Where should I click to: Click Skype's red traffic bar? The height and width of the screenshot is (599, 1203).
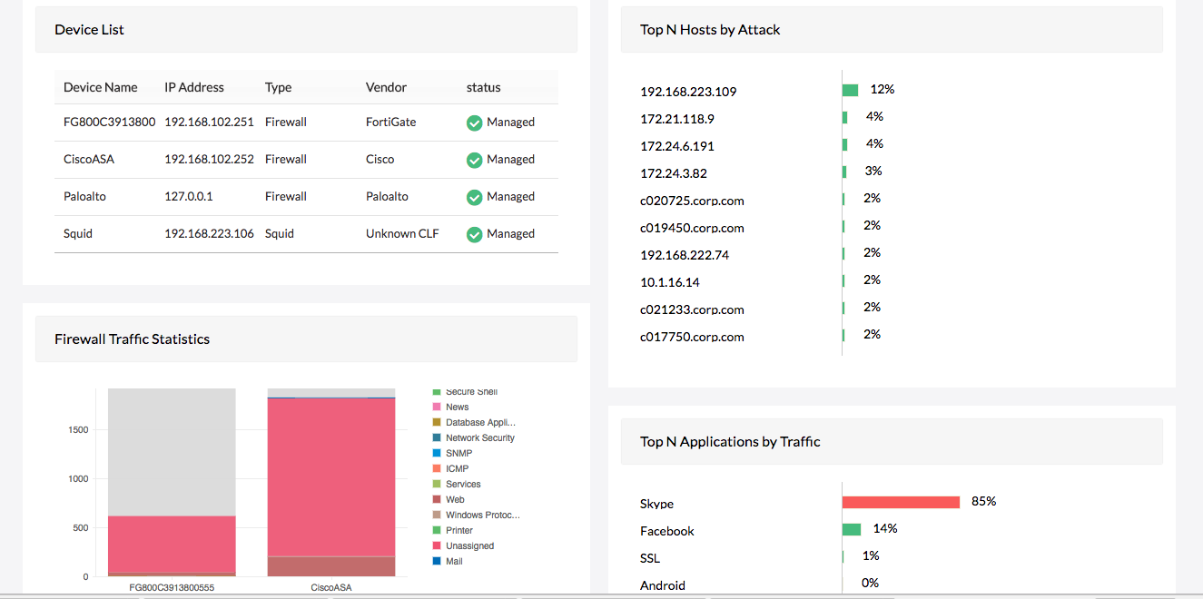[901, 501]
